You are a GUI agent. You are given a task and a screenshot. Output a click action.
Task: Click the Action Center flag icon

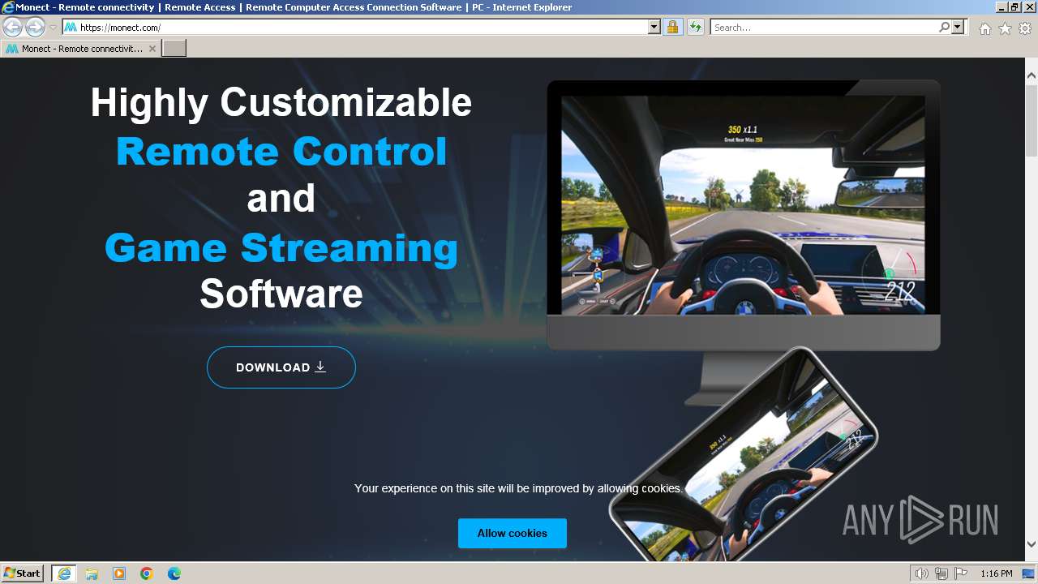(x=961, y=573)
